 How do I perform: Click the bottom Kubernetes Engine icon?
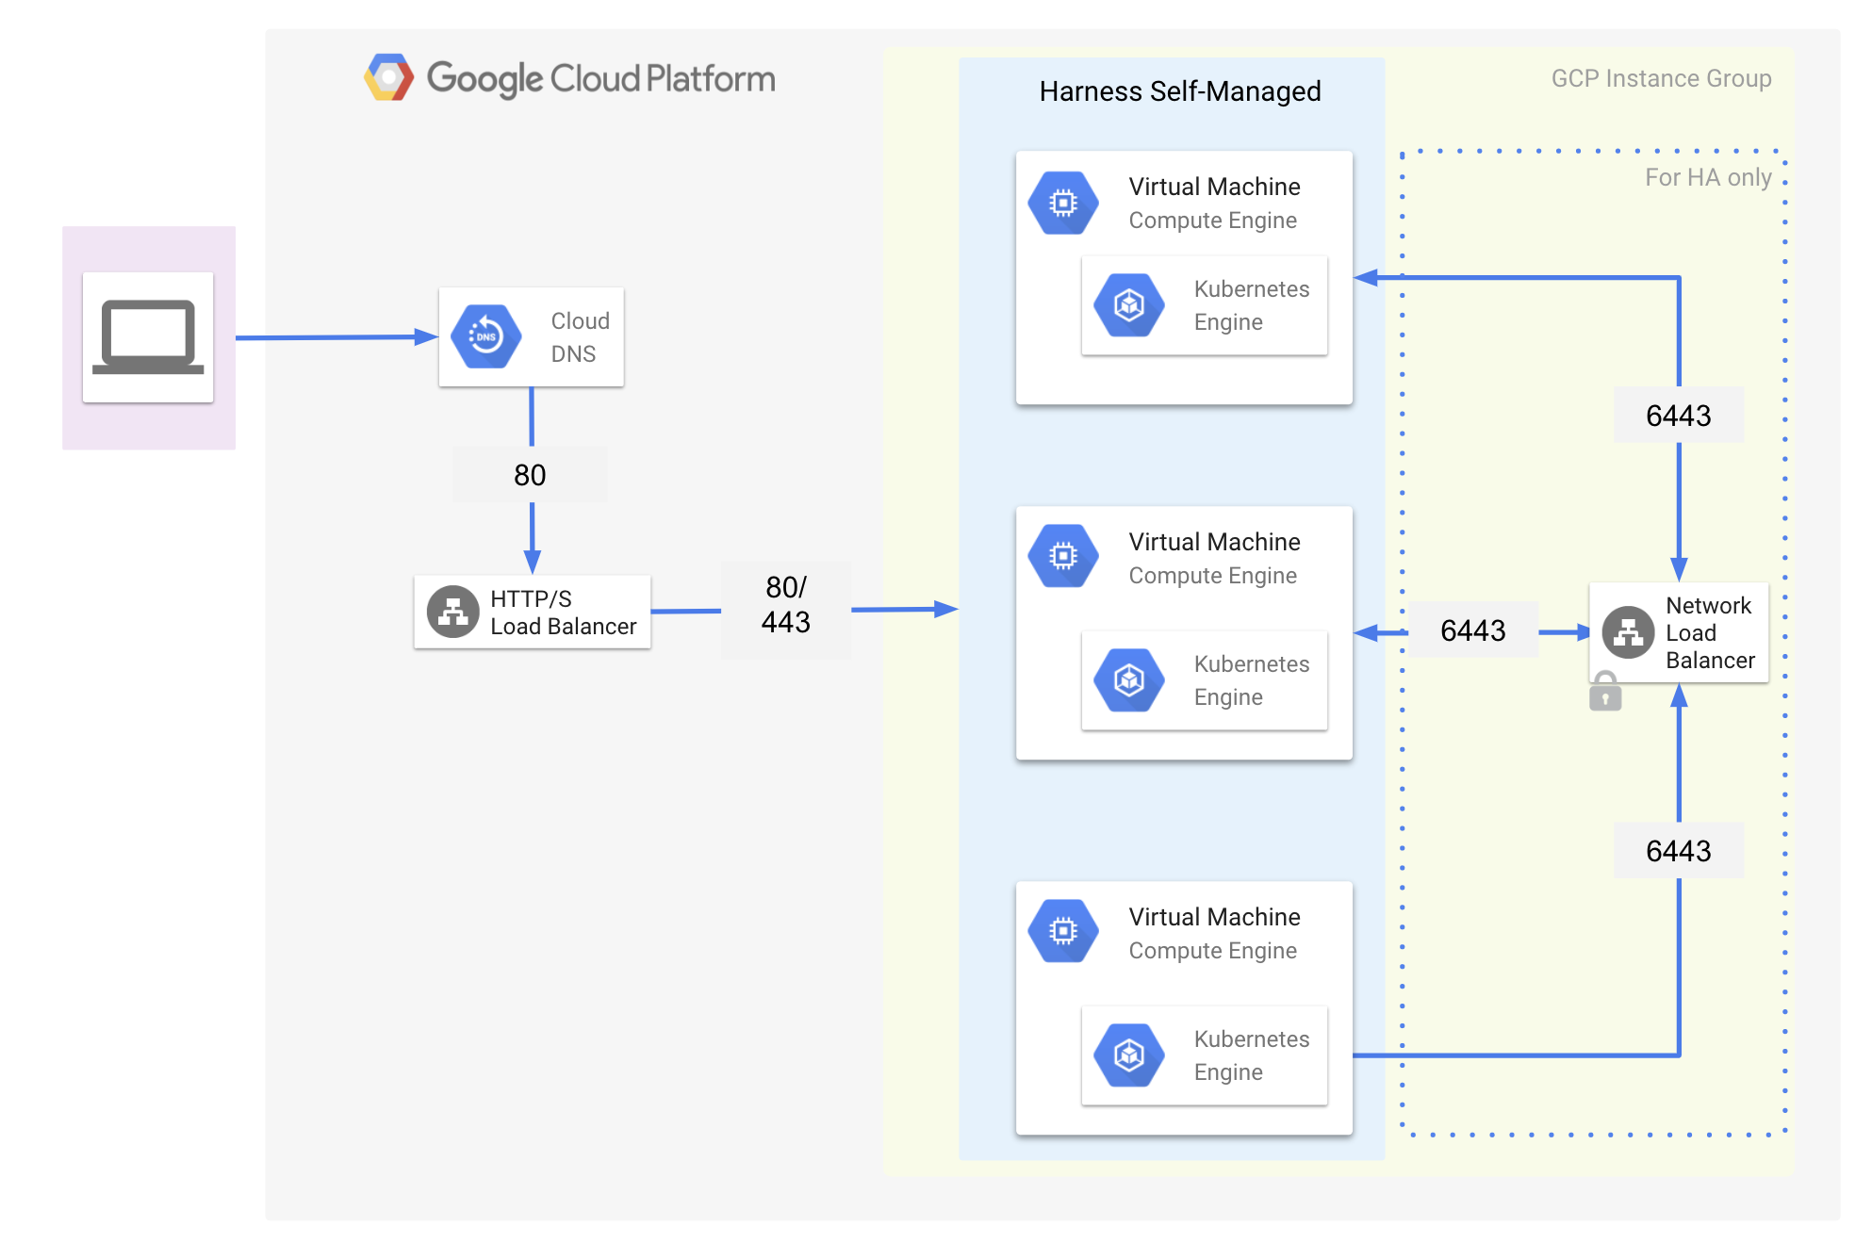point(1129,1055)
